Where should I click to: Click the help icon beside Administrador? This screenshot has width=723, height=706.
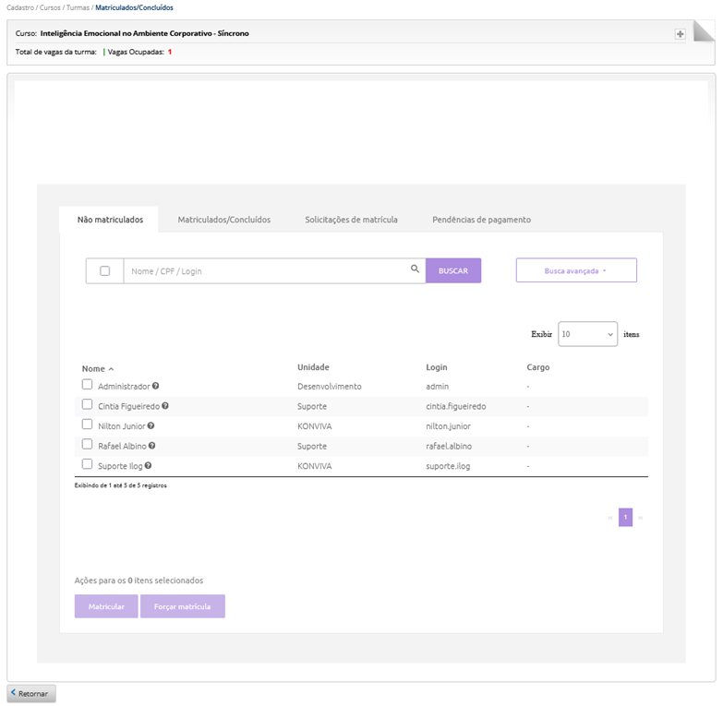point(156,387)
